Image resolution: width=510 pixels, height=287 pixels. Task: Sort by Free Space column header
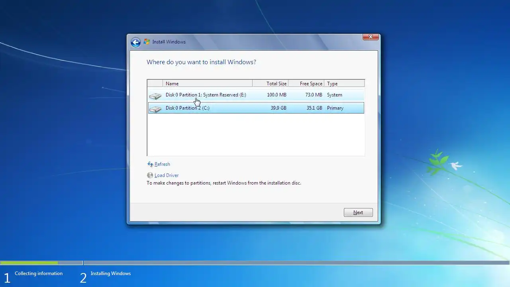point(306,83)
